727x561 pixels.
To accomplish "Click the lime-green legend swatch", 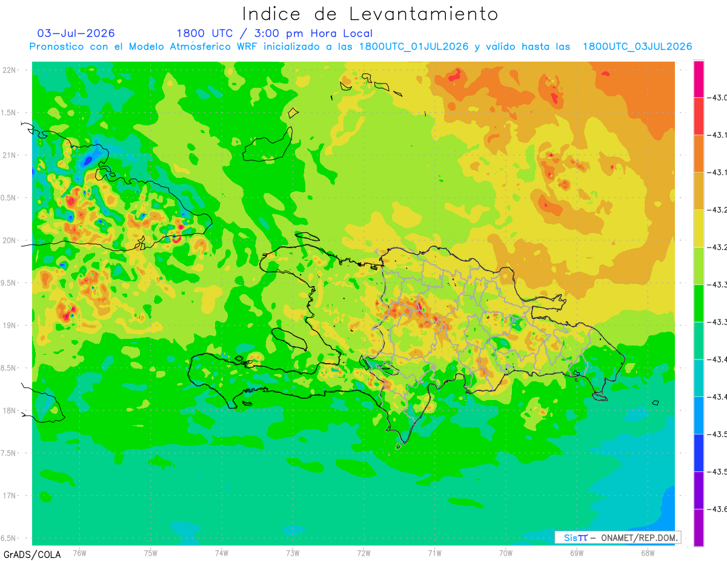I will [699, 266].
